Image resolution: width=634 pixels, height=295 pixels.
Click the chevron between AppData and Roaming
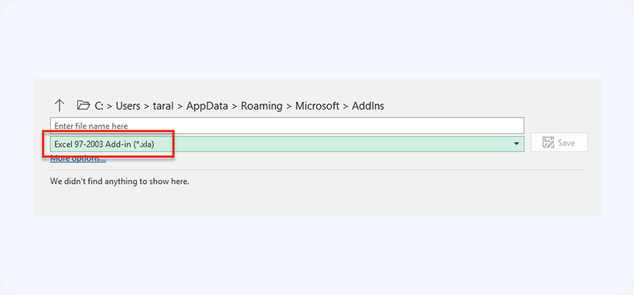[x=234, y=107]
